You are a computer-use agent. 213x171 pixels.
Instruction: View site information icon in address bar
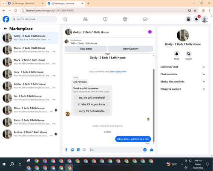click(x=23, y=11)
